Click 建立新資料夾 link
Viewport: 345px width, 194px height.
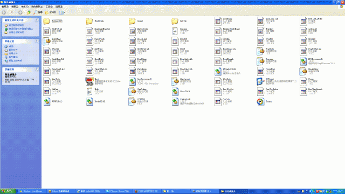pos(16,25)
